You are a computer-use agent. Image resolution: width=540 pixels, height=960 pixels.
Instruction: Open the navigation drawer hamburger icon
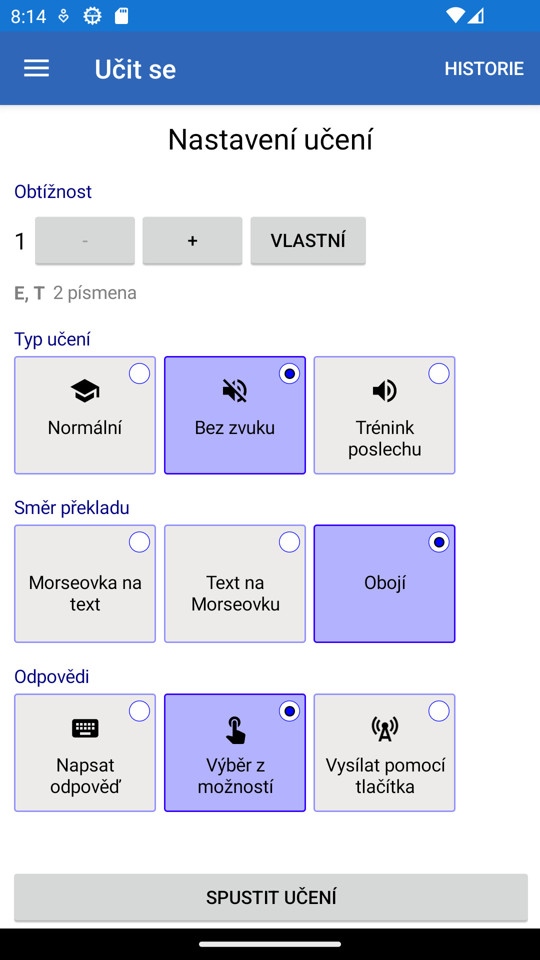tap(36, 68)
